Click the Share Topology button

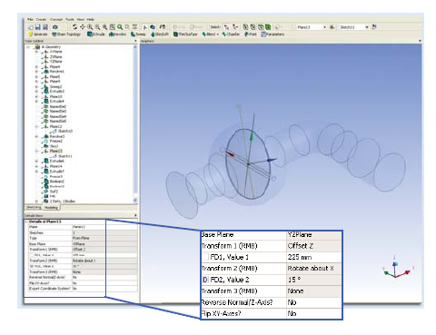pos(66,34)
